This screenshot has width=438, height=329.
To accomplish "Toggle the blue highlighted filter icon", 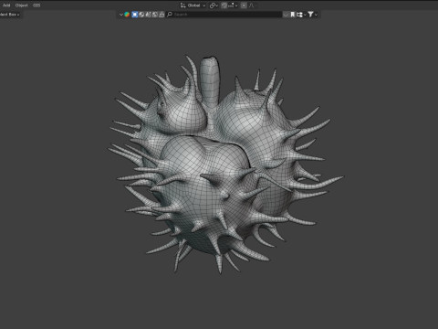I will point(134,15).
